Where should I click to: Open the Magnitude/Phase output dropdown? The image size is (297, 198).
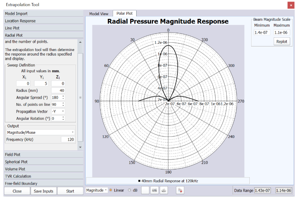tap(40, 132)
